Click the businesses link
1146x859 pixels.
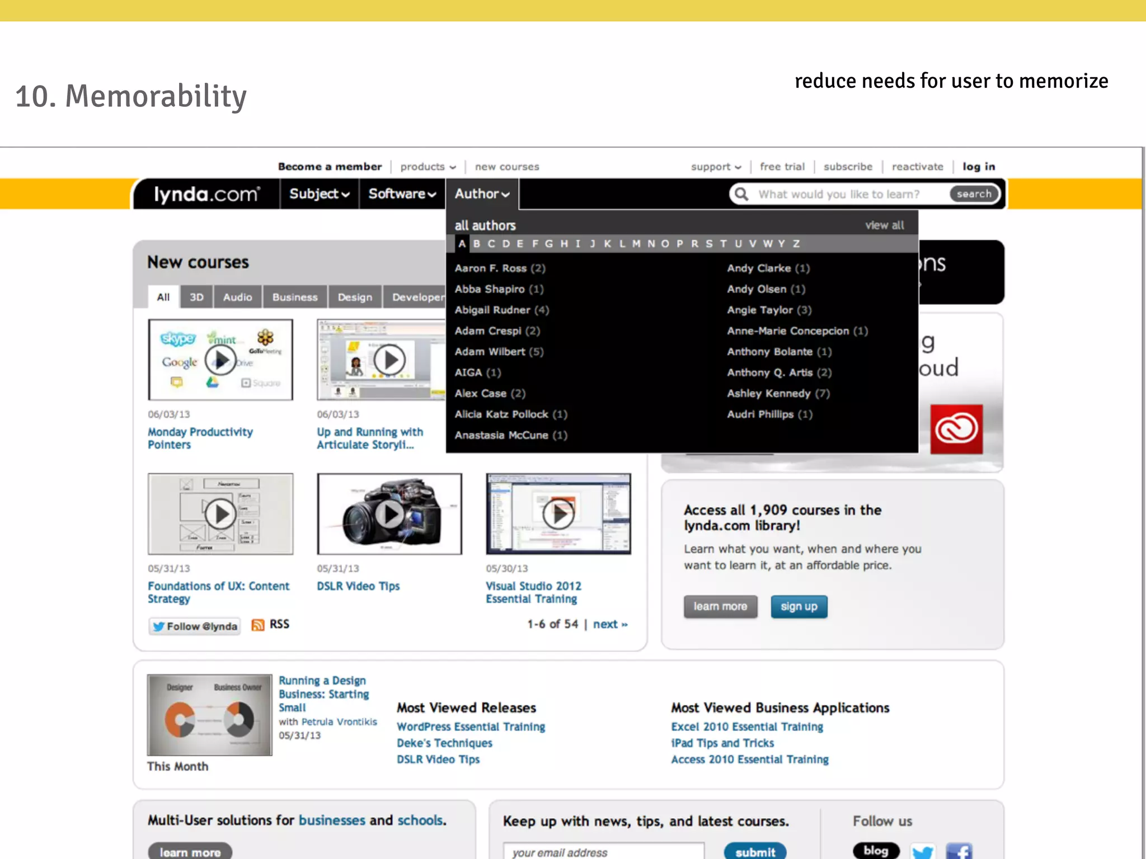tap(332, 820)
